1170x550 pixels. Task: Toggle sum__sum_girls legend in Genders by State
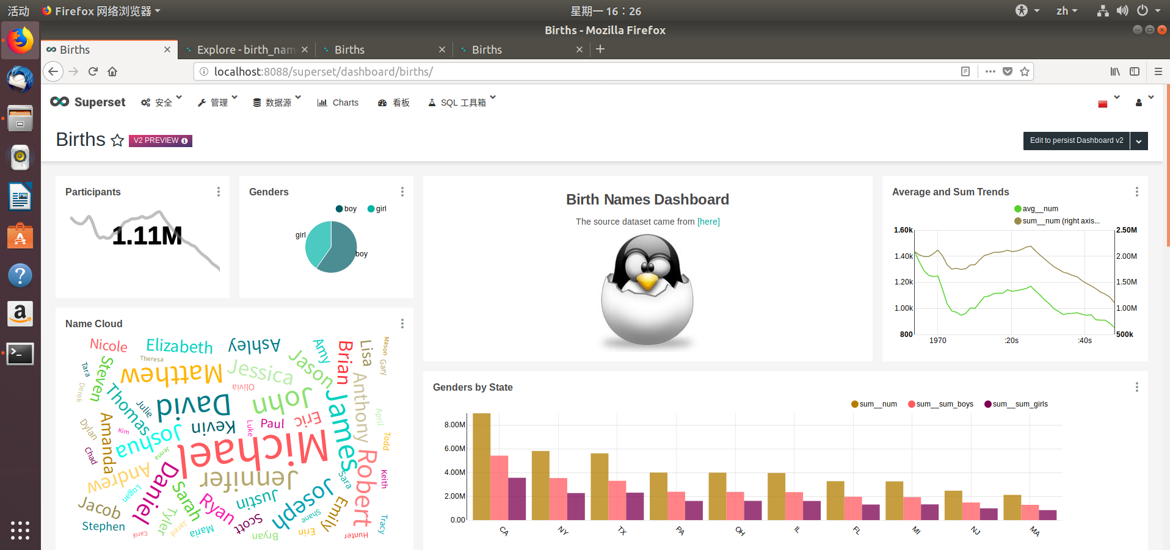pyautogui.click(x=1016, y=404)
